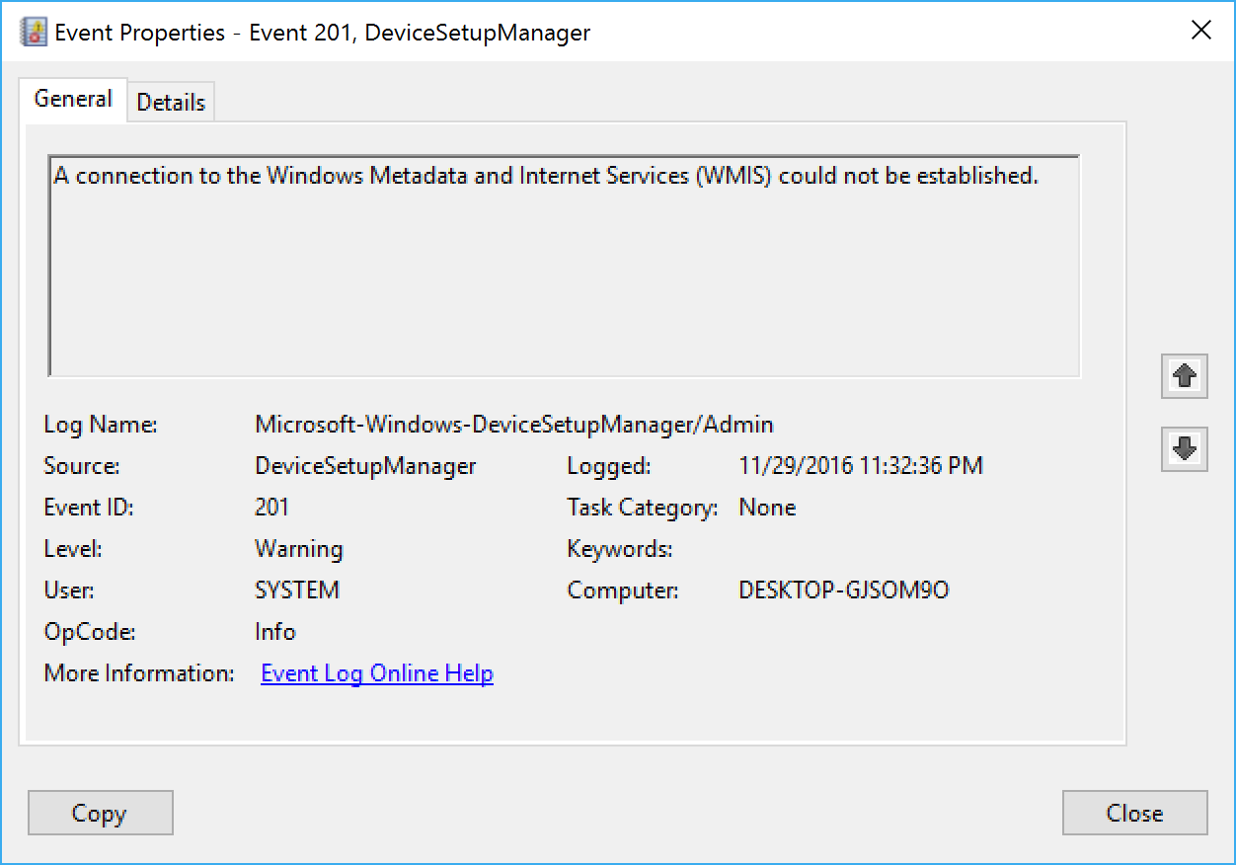Click the Event Properties icon in the title bar
Viewport: 1236px width, 865px height.
click(33, 32)
